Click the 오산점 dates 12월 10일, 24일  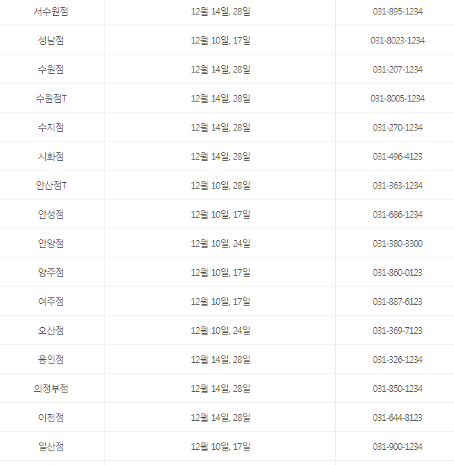220,330
